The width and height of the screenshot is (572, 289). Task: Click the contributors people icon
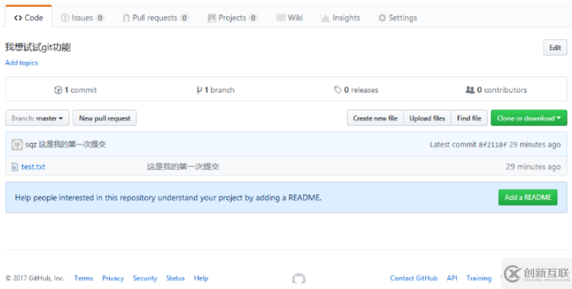[x=469, y=90]
